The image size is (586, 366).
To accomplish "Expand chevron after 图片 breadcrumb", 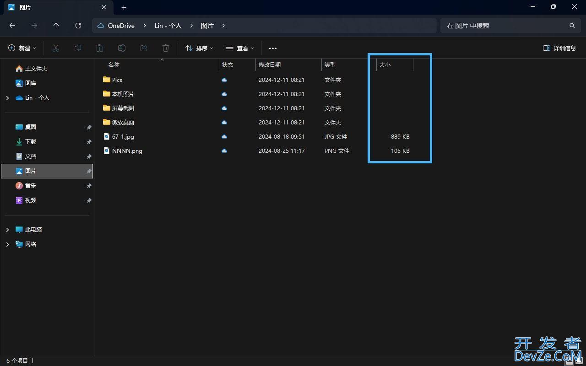I will 223,26.
